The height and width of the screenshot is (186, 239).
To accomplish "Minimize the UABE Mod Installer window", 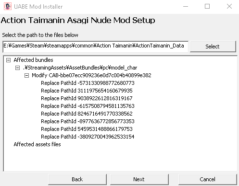I will [186, 7].
